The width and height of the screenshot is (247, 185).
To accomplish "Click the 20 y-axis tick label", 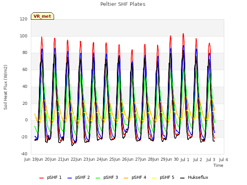I will 25,103.
